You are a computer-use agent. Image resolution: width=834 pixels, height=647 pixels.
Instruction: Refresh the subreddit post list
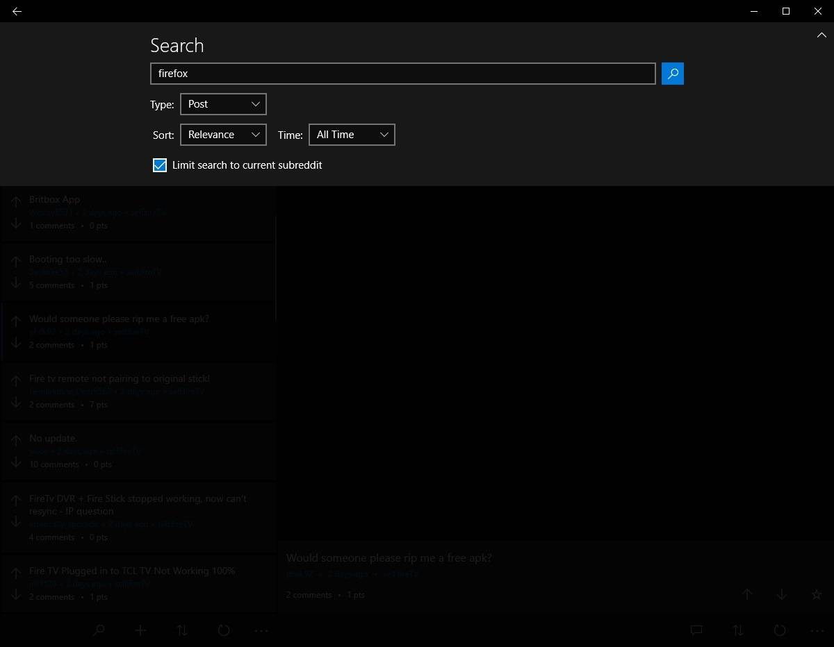pyautogui.click(x=223, y=630)
